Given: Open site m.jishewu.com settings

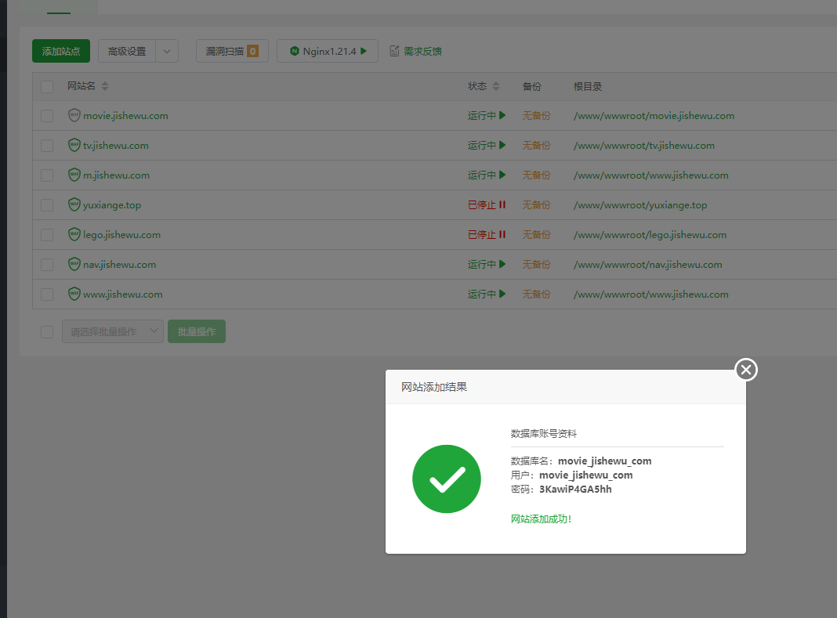Looking at the screenshot, I should point(116,175).
